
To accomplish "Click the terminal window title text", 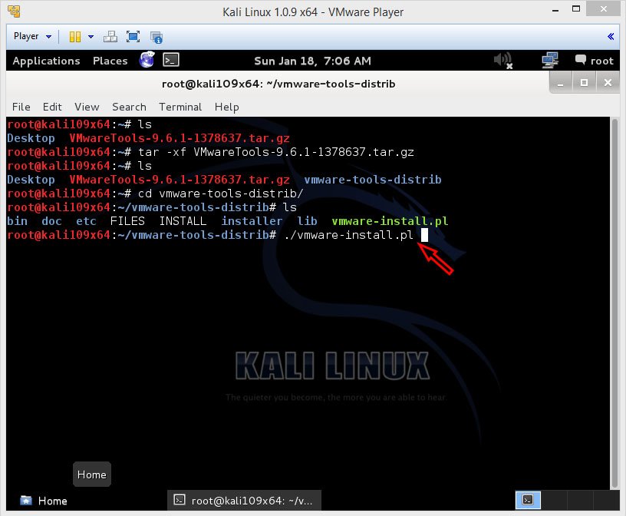I will (x=278, y=84).
